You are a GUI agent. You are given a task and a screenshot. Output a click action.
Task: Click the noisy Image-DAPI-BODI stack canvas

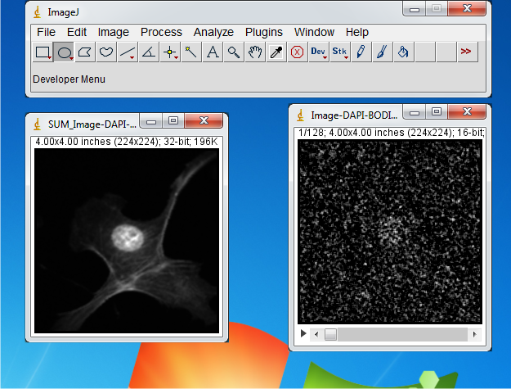tap(390, 232)
